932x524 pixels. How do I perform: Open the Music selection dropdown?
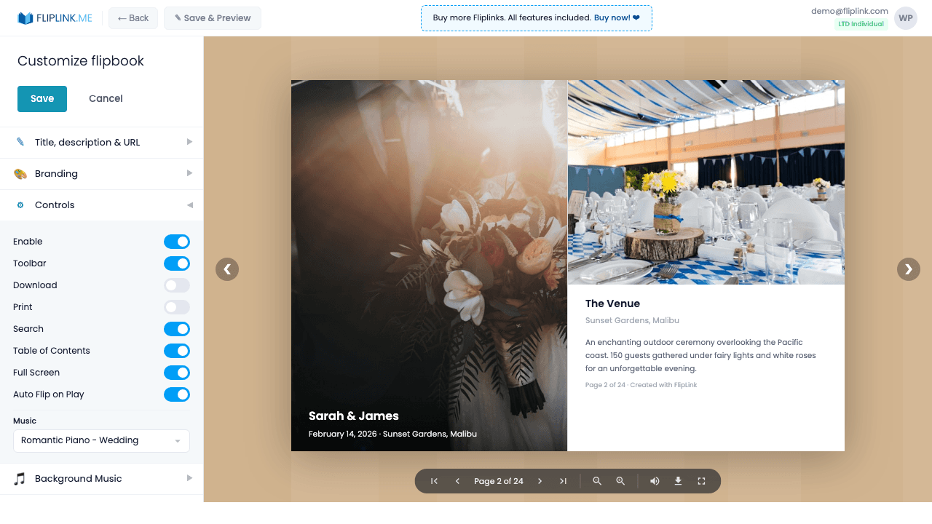pyautogui.click(x=101, y=440)
